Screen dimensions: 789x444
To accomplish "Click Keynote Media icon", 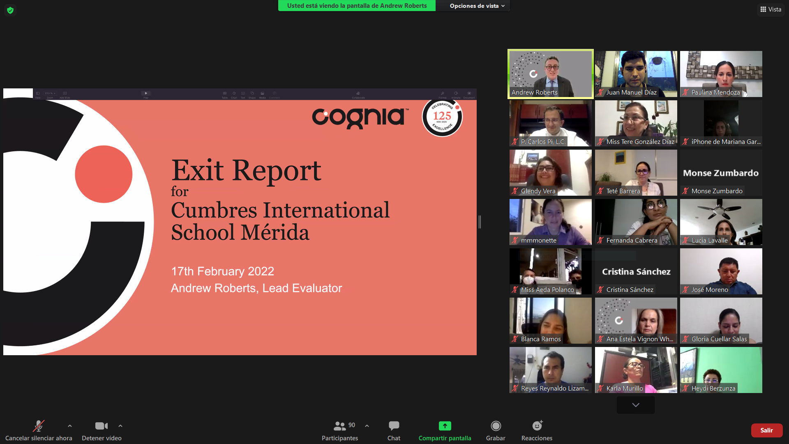I will tap(262, 94).
